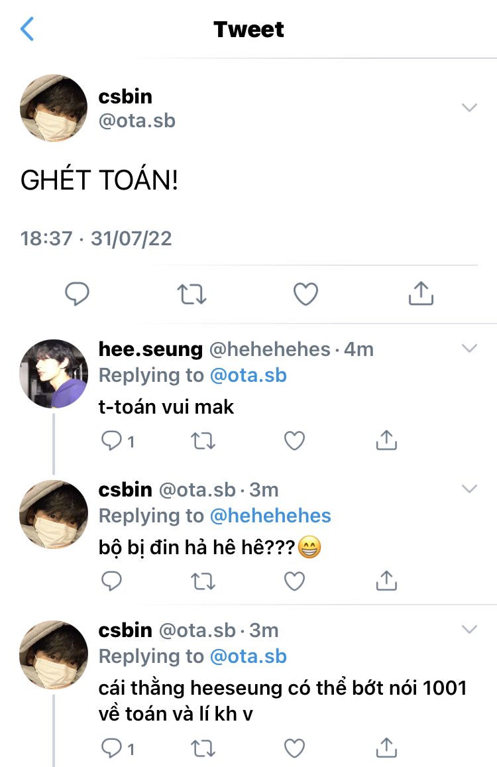Open options chevron on main csbin tweet
497x767 pixels.
pos(469,108)
